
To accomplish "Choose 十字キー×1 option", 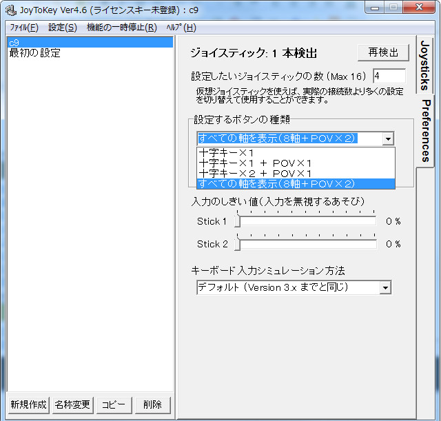I will point(296,153).
